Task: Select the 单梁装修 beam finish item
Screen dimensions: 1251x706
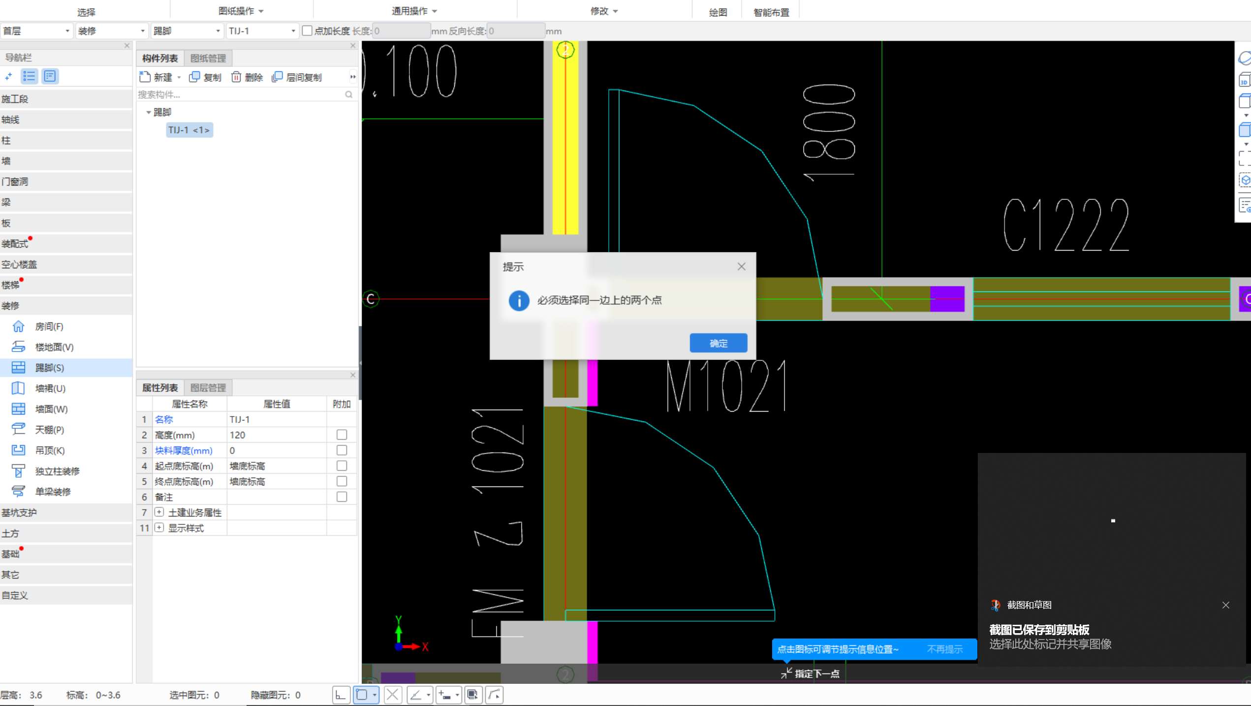Action: 53,492
